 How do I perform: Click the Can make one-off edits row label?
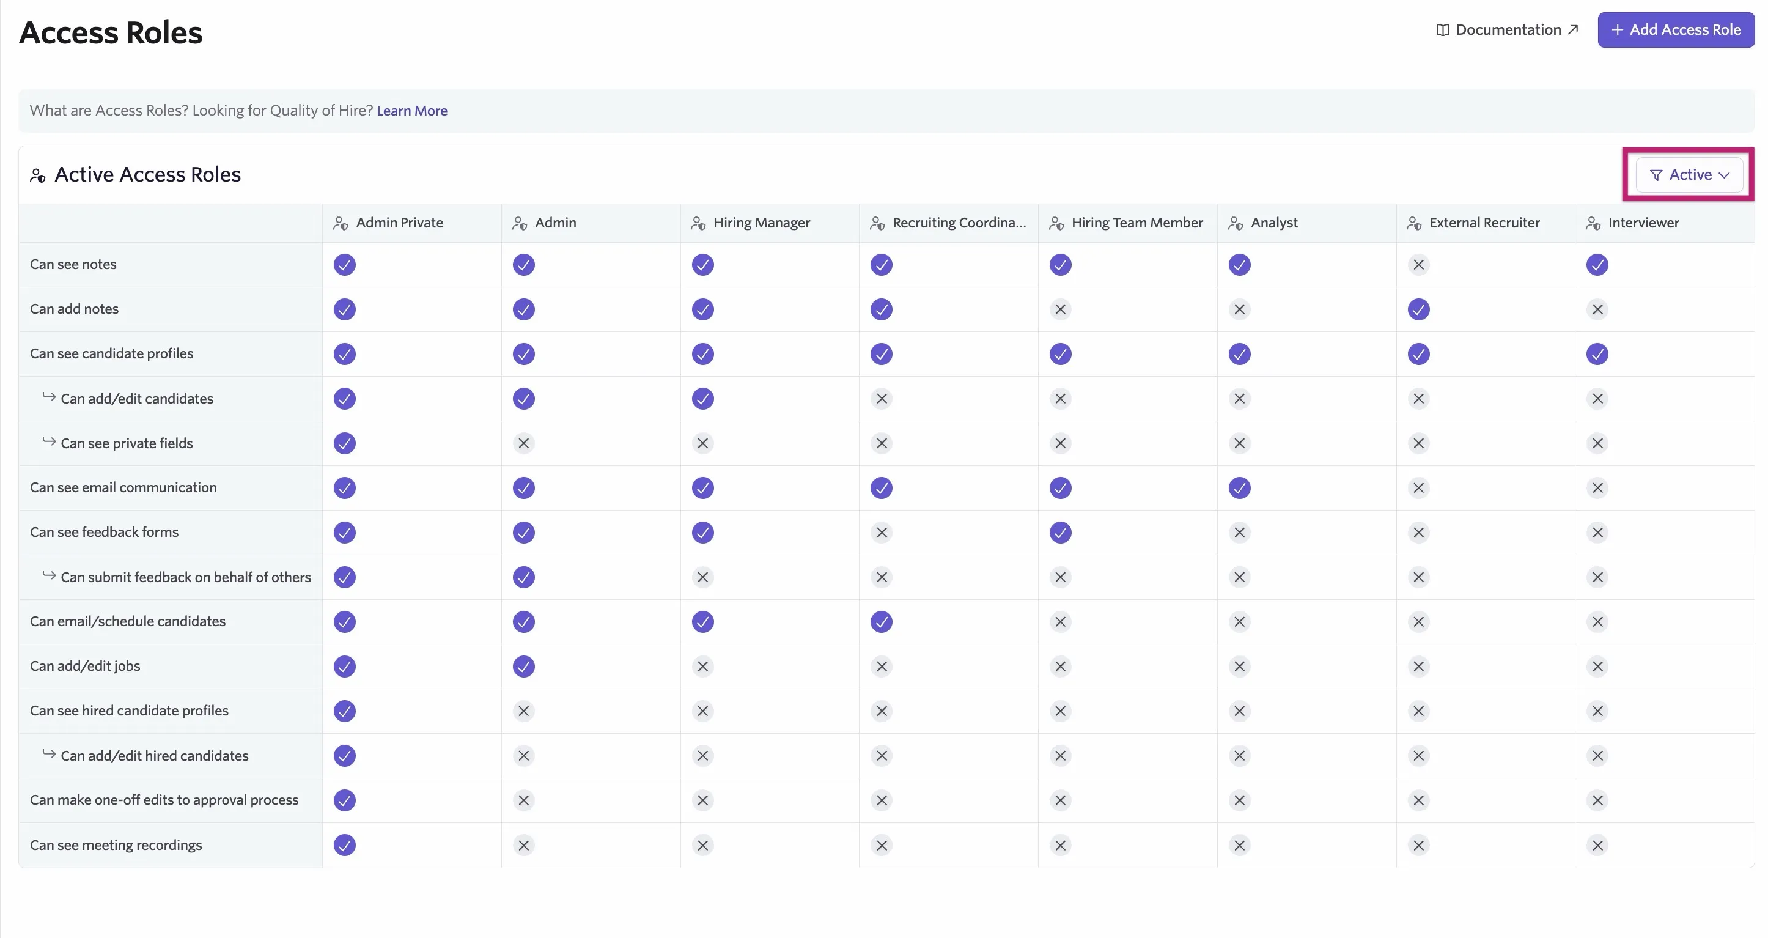(x=164, y=800)
